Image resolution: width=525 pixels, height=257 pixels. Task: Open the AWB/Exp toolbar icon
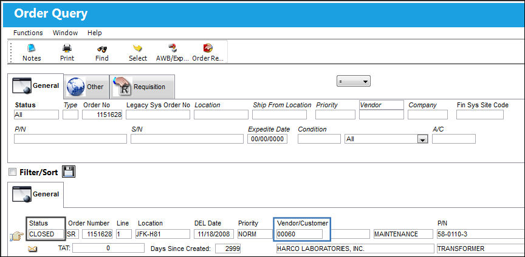pyautogui.click(x=172, y=53)
